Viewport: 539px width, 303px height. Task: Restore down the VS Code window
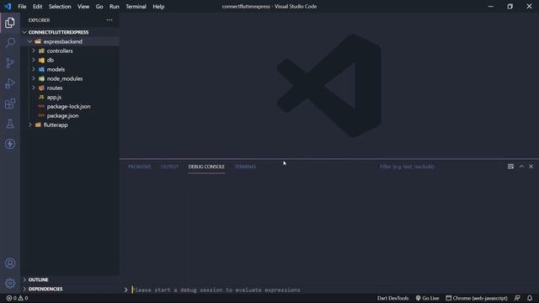tap(510, 7)
